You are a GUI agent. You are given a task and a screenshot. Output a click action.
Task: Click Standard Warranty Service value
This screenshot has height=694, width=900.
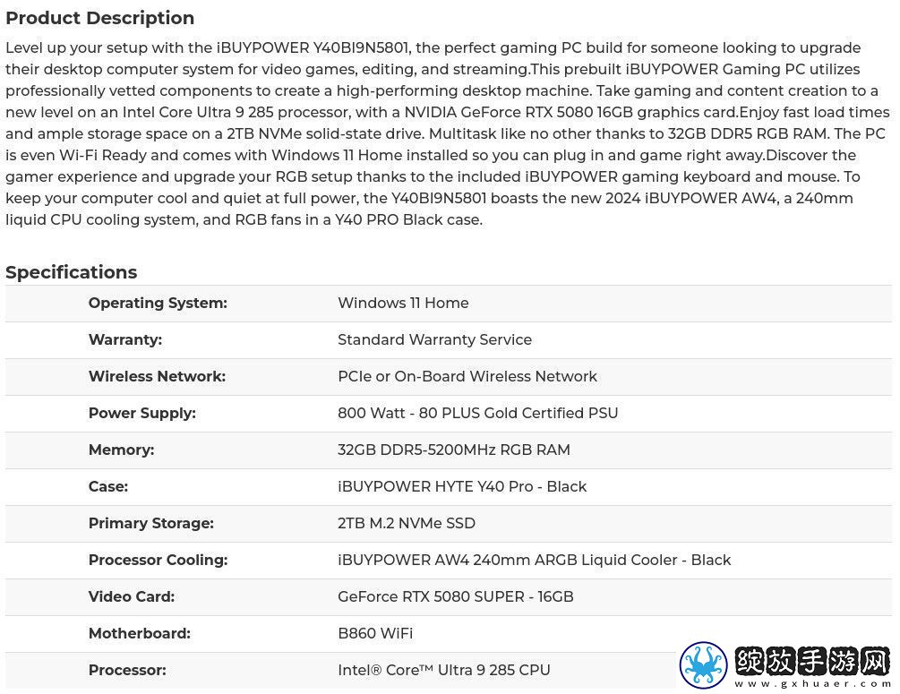(434, 339)
